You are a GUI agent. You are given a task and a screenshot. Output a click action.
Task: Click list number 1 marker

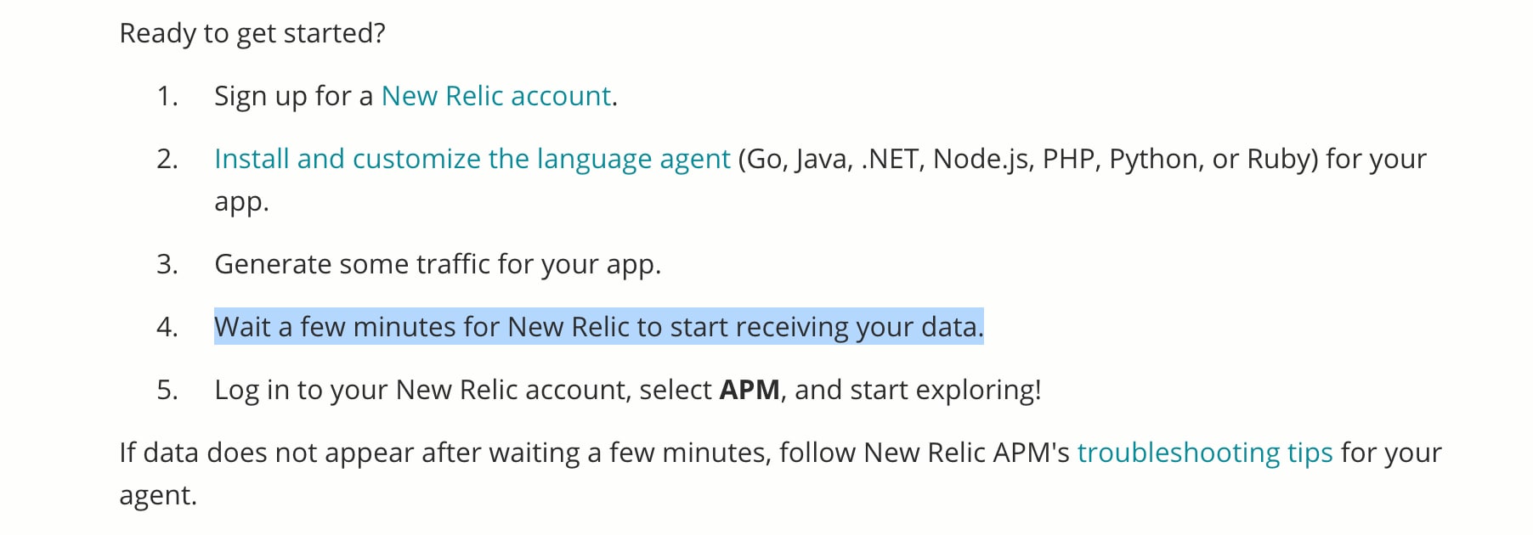click(167, 96)
